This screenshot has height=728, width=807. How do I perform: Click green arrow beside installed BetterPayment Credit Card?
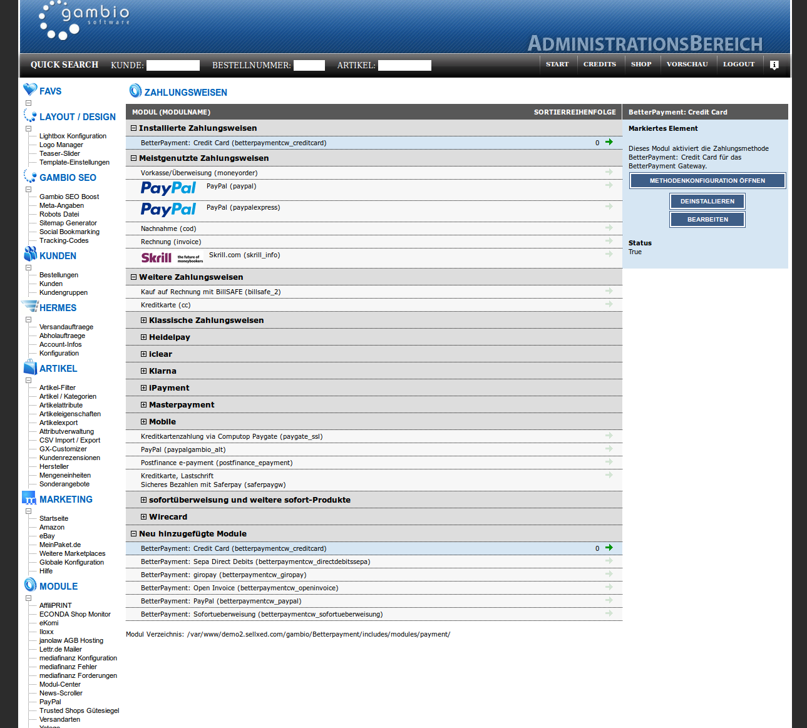coord(609,142)
